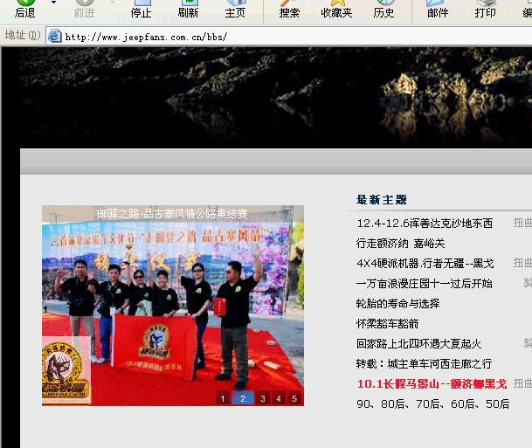532x448 pixels.
Task: Jump to slideshow slide 4
Action: pyautogui.click(x=279, y=398)
